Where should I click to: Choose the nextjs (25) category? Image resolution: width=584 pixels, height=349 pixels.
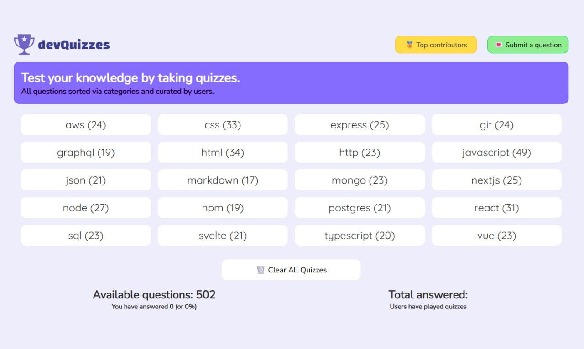[496, 180]
